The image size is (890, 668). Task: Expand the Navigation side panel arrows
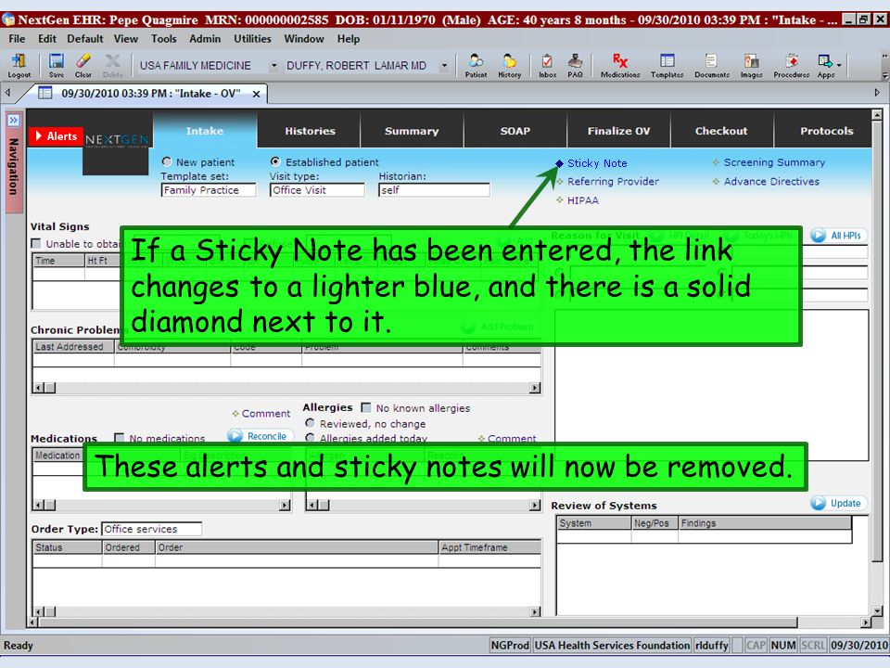click(x=13, y=121)
